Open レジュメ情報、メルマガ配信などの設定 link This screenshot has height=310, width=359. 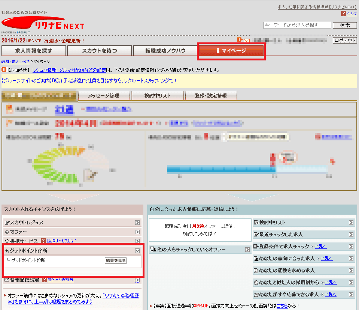(x=69, y=70)
